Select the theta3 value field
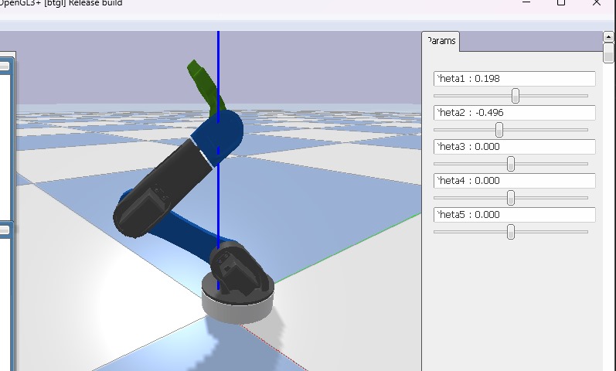Viewport: 616px width, 371px height. coord(515,147)
